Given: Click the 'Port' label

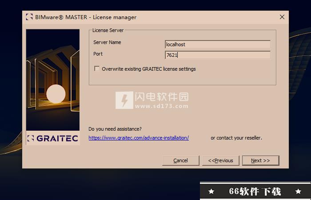Looking at the screenshot, I should [98, 54].
